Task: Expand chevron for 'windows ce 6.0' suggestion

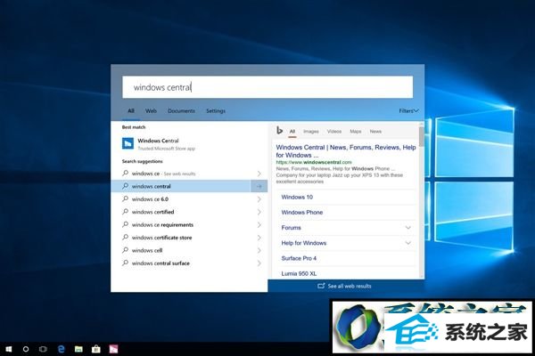Action: click(x=259, y=199)
